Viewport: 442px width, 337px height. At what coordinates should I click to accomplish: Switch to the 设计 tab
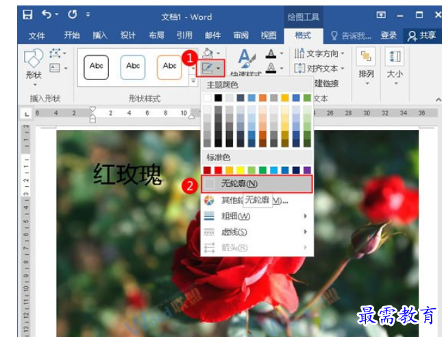(x=128, y=36)
